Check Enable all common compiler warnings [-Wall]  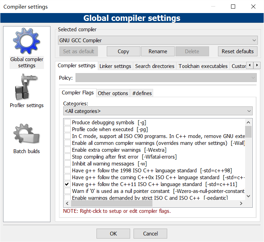point(68,143)
